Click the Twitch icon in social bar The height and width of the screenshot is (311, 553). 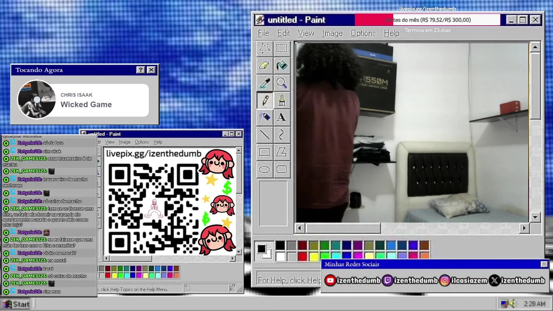[388, 280]
